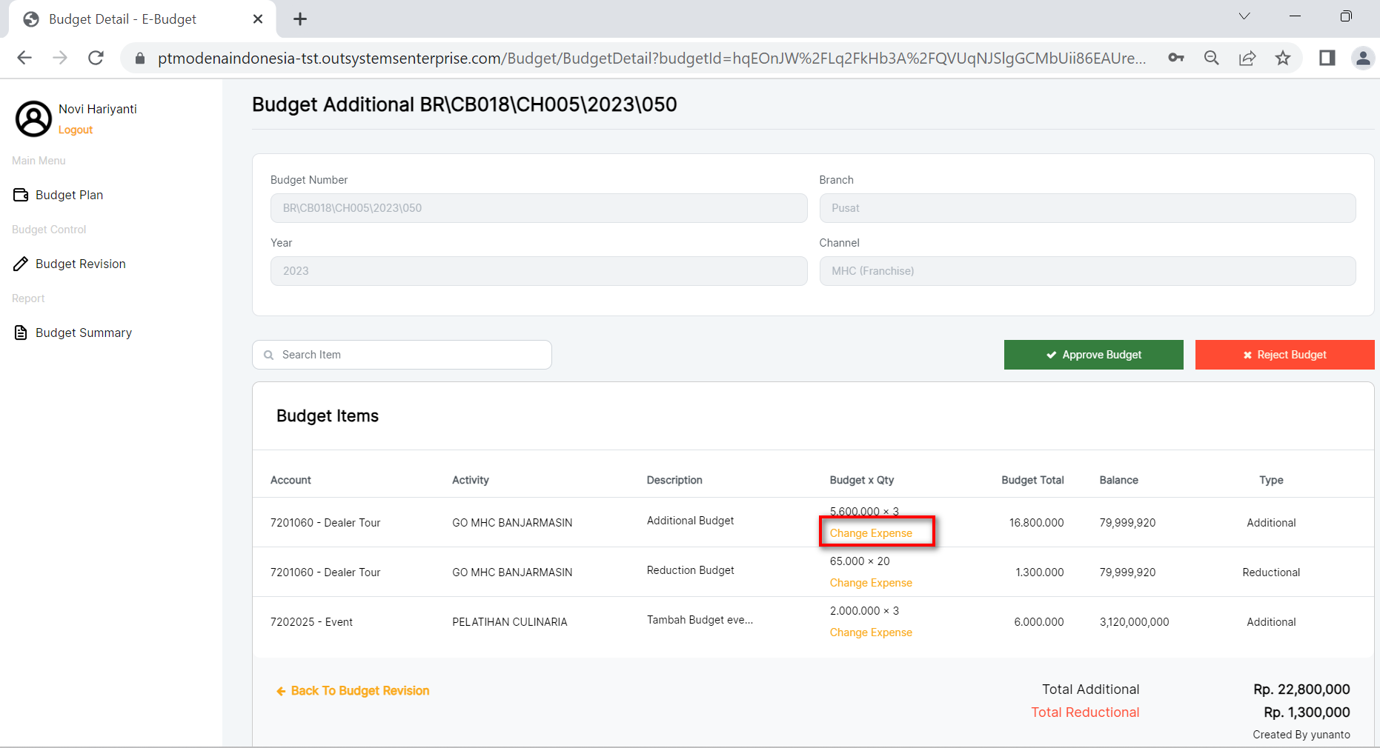Focus the Search Item field

tap(411, 355)
